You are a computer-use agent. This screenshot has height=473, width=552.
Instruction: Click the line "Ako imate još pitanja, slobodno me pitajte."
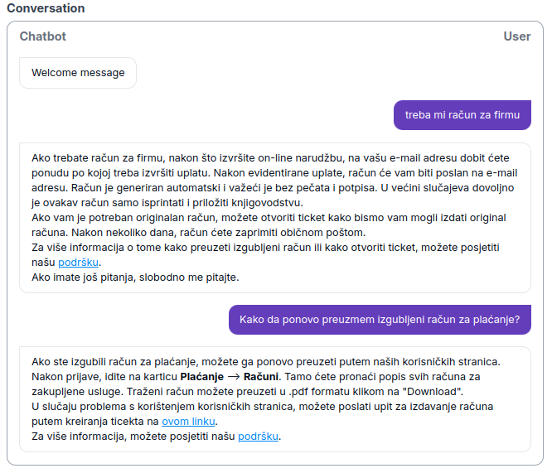click(135, 278)
